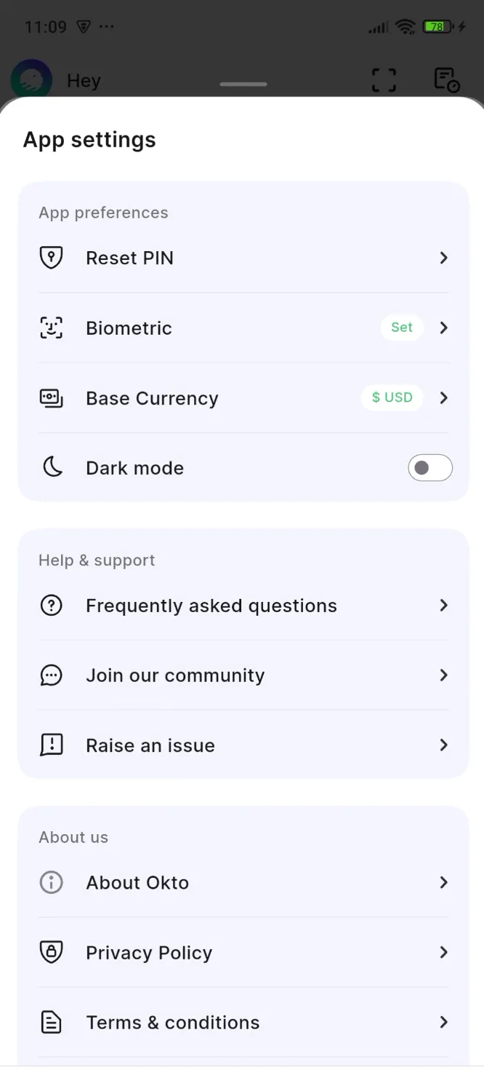Click the FAQ question mark icon
Screen dimensions: 484x1070
[x=51, y=606]
